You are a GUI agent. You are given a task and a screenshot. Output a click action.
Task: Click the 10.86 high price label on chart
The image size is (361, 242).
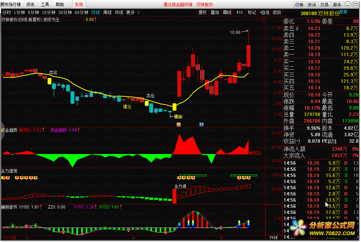(x=235, y=33)
